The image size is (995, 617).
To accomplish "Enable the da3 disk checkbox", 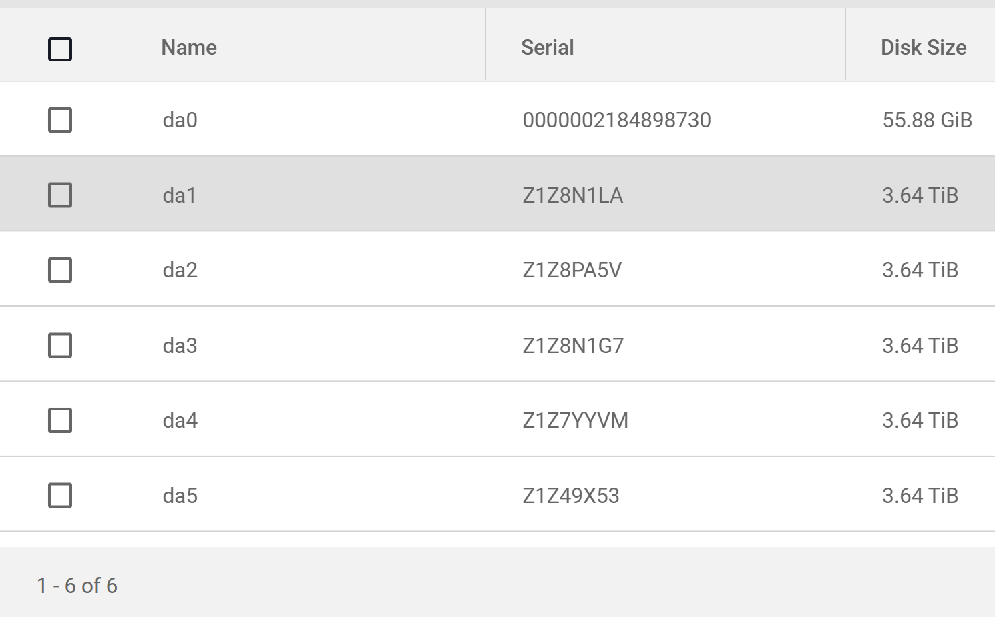I will pos(60,346).
